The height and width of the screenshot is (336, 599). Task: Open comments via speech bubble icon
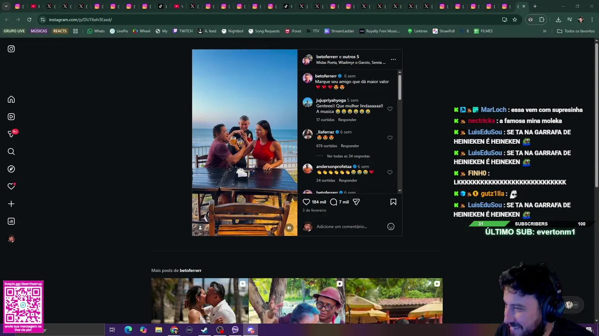(x=333, y=202)
